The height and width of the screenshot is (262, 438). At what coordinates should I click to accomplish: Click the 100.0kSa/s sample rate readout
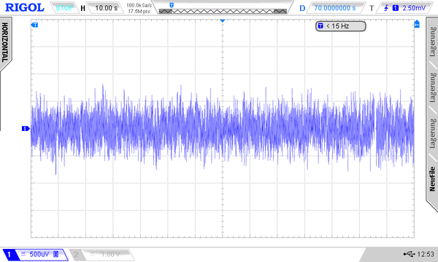[139, 5]
